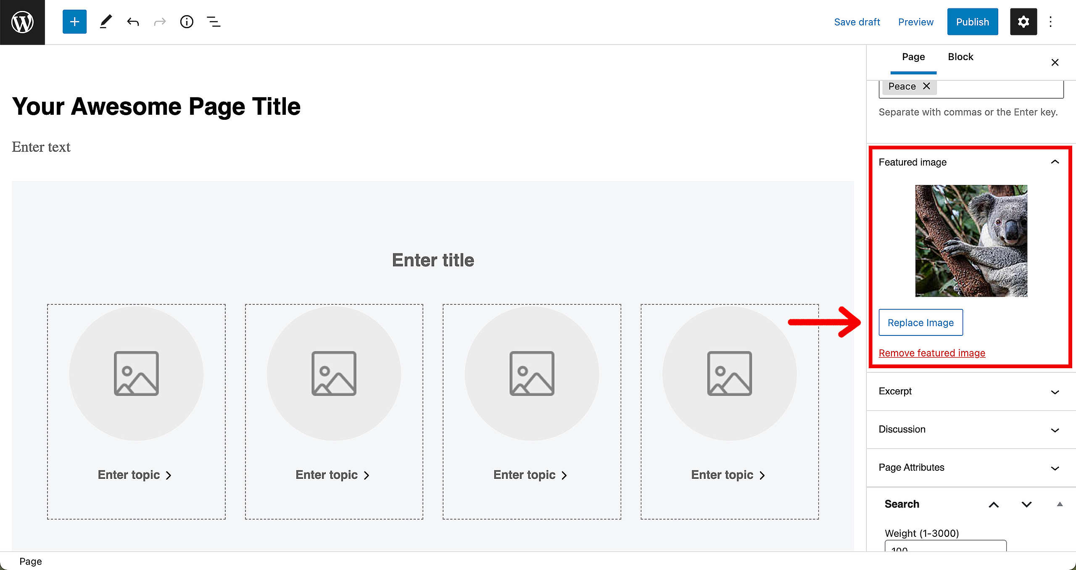Collapse the Featured image panel
The height and width of the screenshot is (570, 1076).
click(x=1055, y=162)
